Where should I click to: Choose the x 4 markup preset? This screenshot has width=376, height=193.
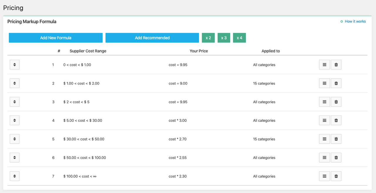point(239,38)
